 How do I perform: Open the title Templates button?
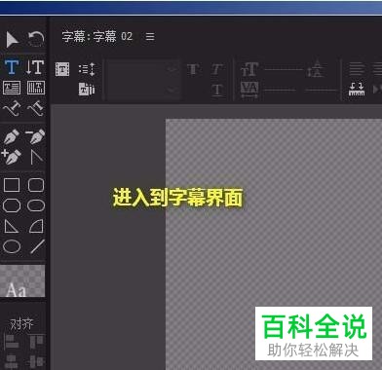click(x=87, y=89)
